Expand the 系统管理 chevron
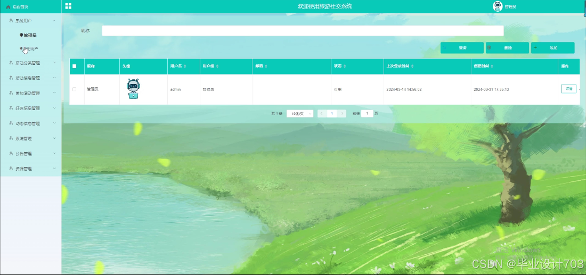The height and width of the screenshot is (275, 586). point(54,138)
